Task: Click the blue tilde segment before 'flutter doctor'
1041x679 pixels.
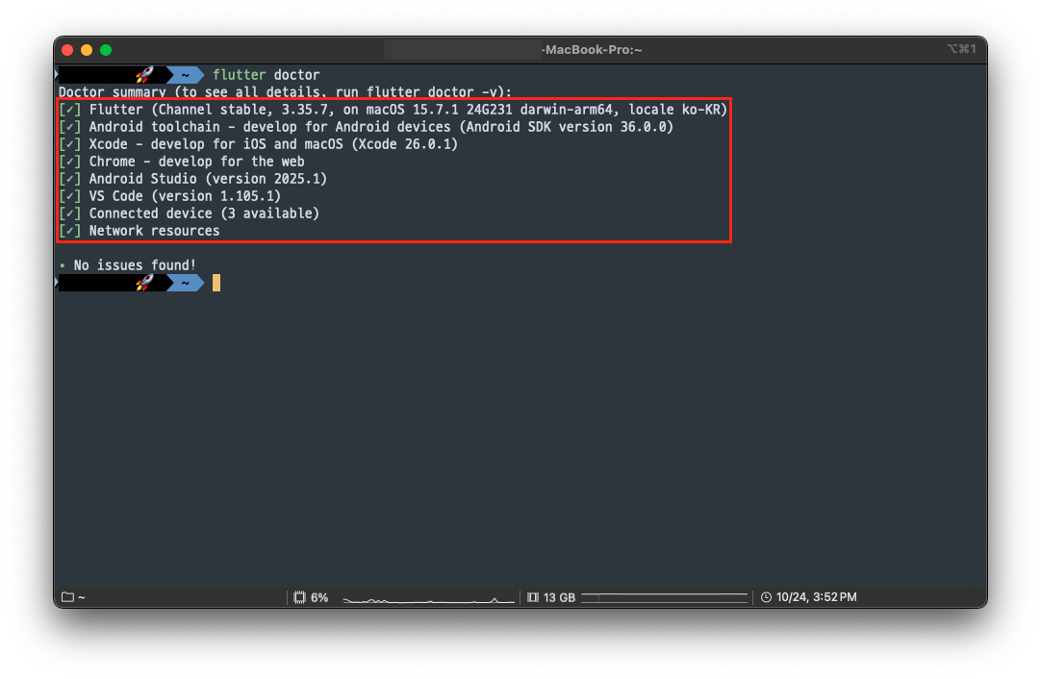Action: 186,75
